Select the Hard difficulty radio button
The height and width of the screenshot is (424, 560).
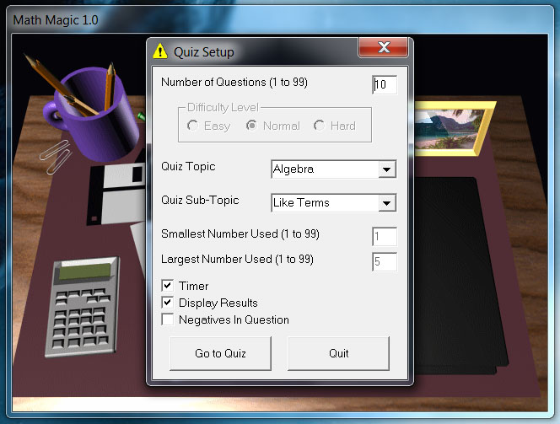pos(320,126)
